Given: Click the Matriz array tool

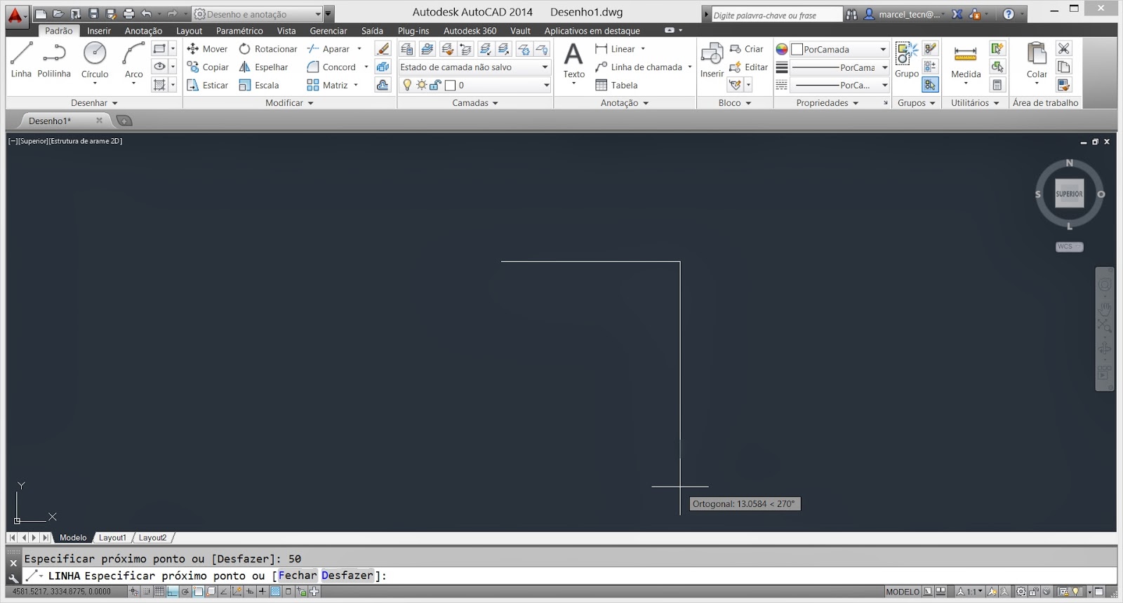Looking at the screenshot, I should (327, 86).
